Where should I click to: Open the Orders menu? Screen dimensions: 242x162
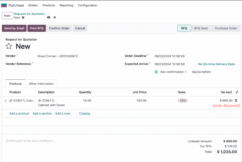33,5
